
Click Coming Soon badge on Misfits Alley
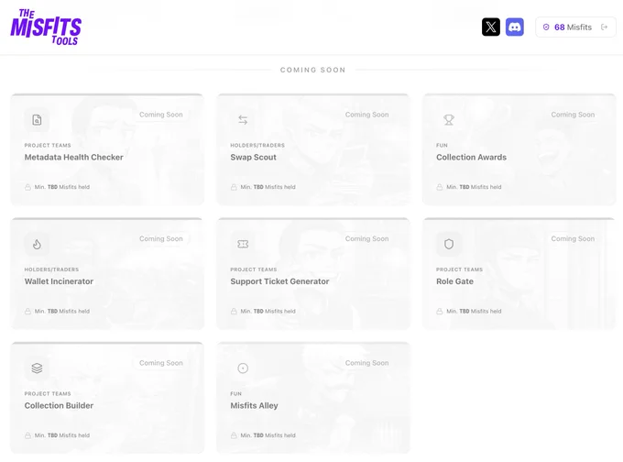pos(366,363)
